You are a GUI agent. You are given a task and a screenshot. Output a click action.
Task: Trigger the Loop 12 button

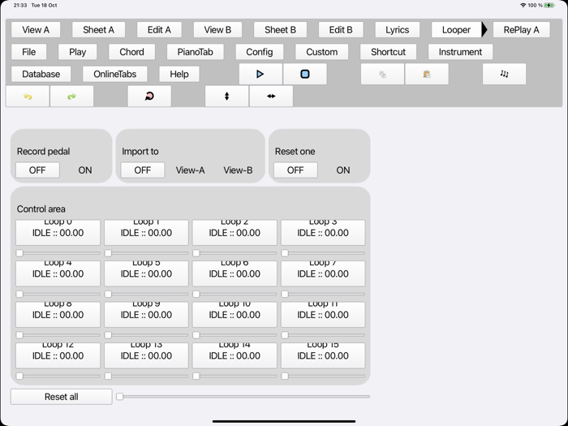point(58,355)
